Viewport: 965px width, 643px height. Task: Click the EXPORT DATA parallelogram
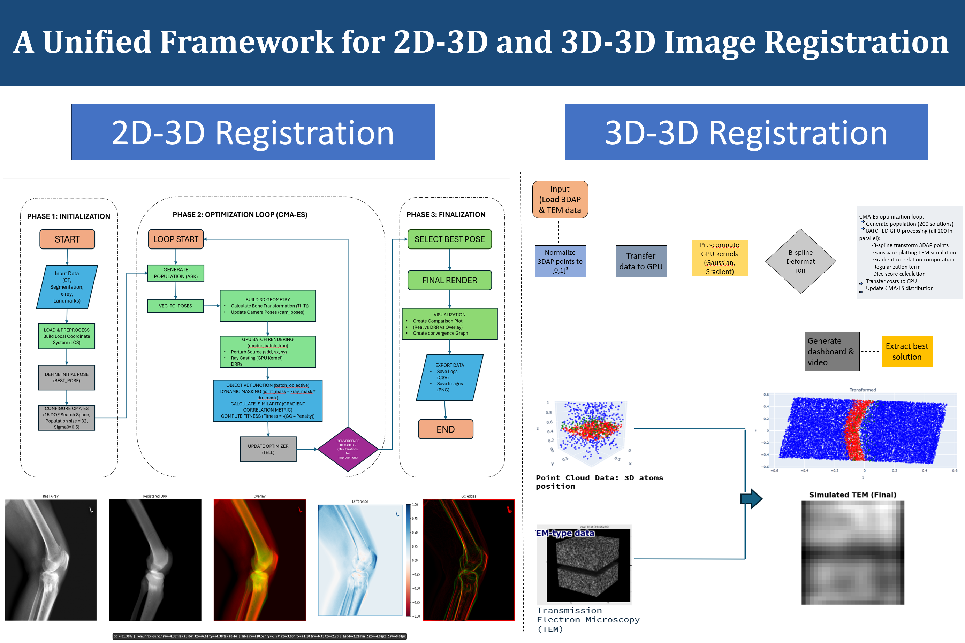click(x=449, y=377)
